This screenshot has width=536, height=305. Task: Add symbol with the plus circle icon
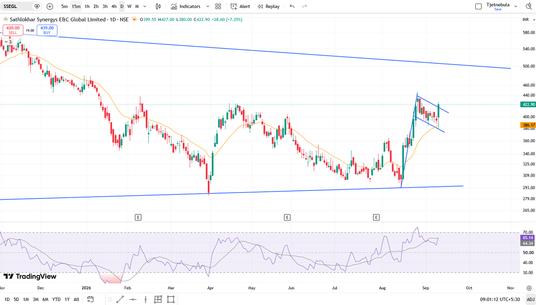(50, 6)
